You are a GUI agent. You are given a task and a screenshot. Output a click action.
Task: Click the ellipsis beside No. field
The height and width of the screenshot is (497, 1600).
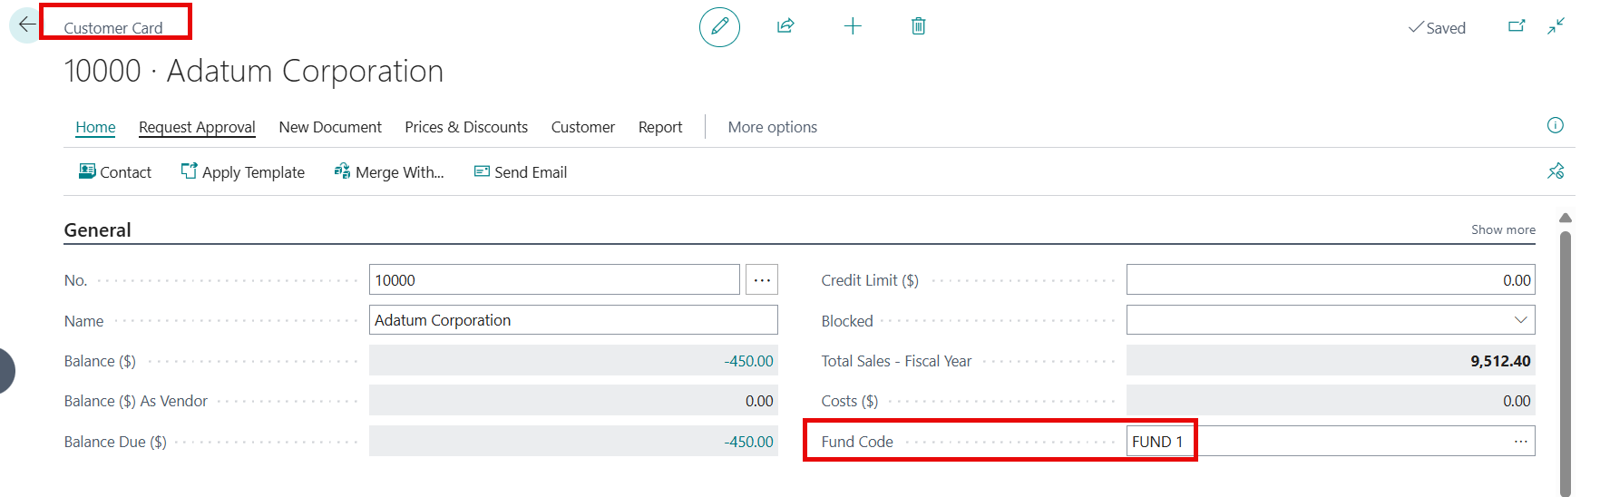(762, 280)
